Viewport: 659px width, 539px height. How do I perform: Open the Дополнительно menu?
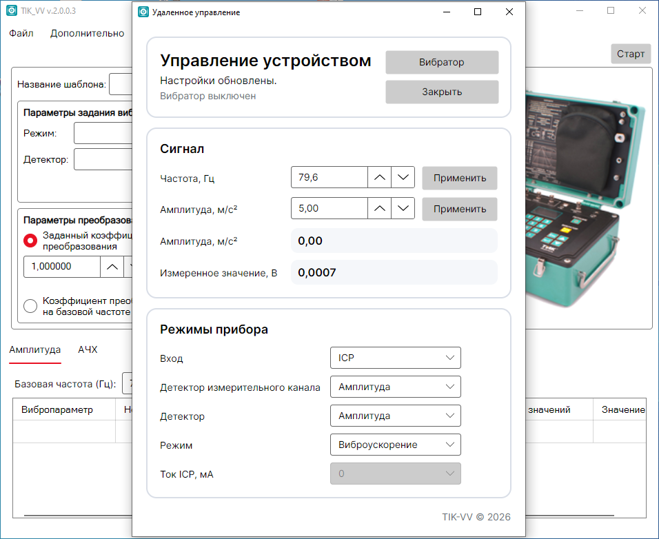tap(88, 33)
